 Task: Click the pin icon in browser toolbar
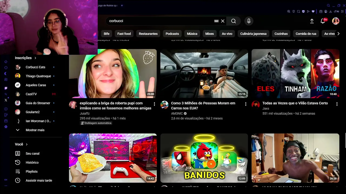click(x=294, y=12)
